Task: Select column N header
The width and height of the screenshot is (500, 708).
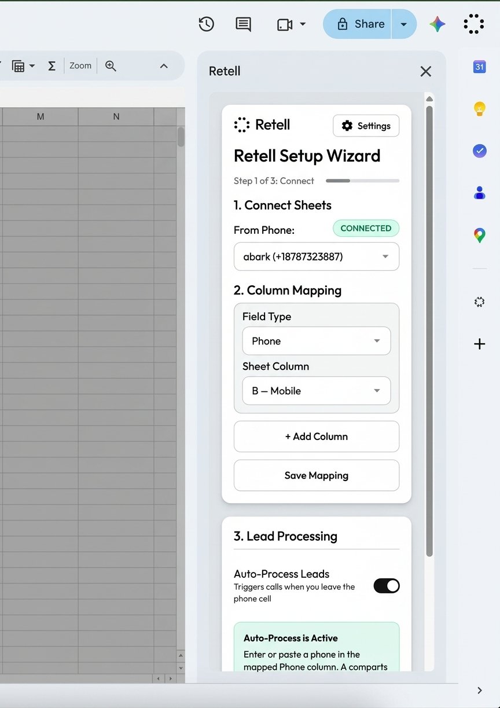Action: pos(116,116)
